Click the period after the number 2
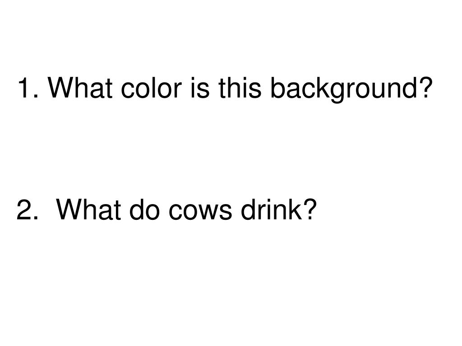The width and height of the screenshot is (462, 346). [x=36, y=218]
